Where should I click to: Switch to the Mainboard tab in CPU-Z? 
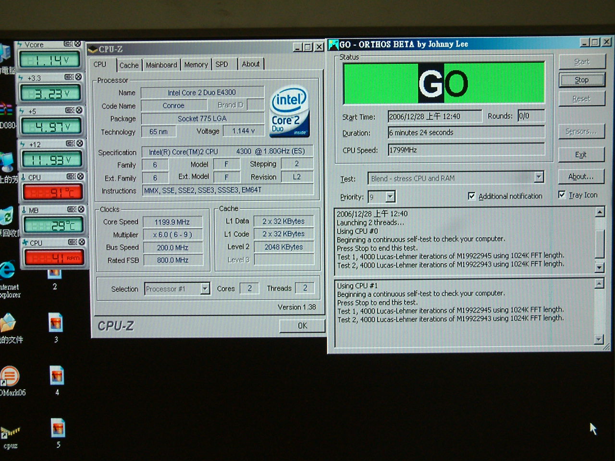click(x=161, y=65)
